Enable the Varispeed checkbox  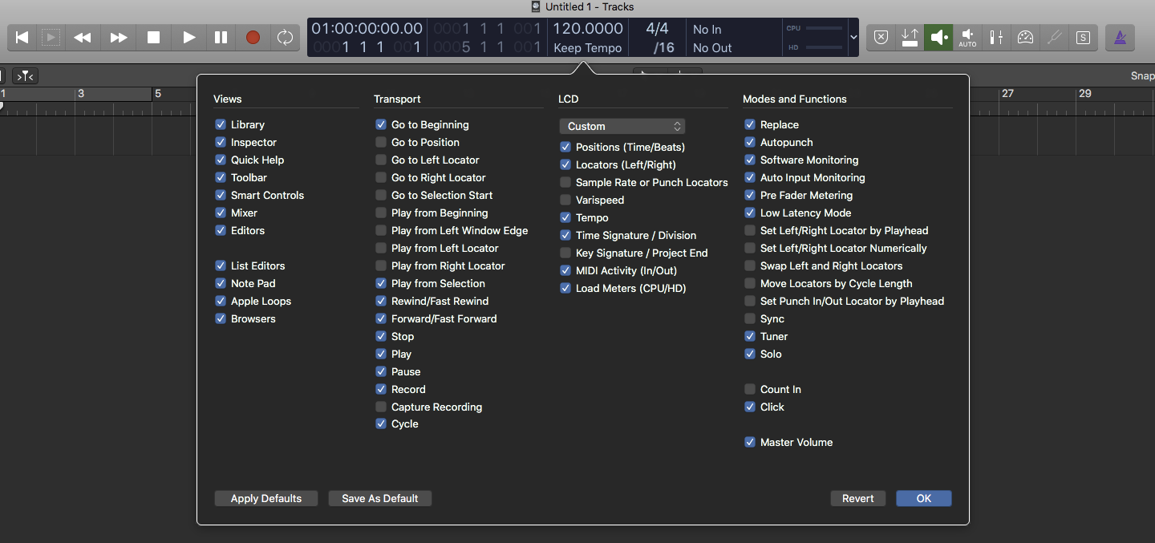tap(565, 200)
